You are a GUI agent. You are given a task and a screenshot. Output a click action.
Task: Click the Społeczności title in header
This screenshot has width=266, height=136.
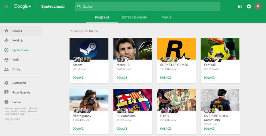click(x=53, y=6)
